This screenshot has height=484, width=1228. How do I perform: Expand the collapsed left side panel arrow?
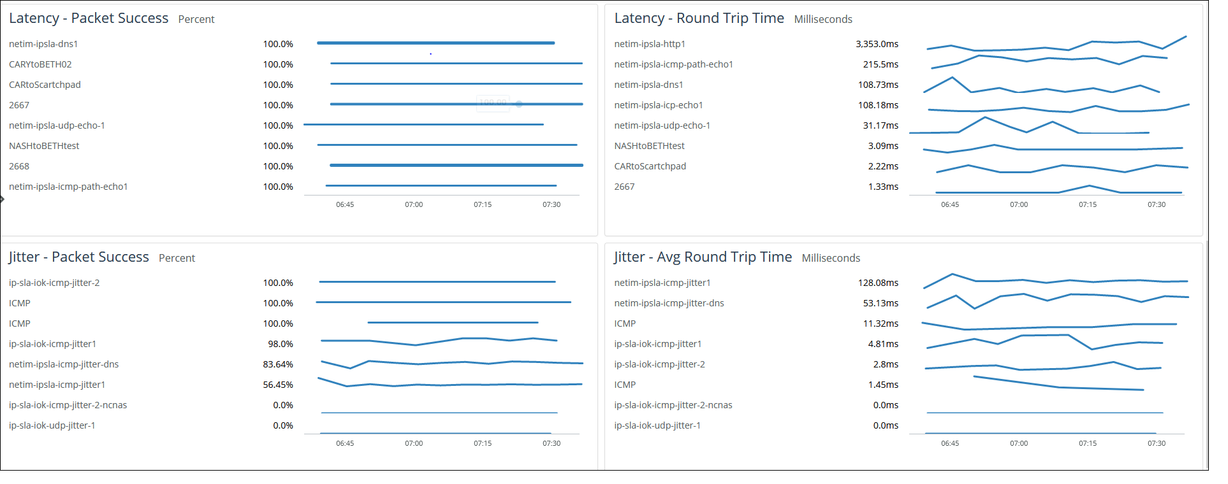3,199
